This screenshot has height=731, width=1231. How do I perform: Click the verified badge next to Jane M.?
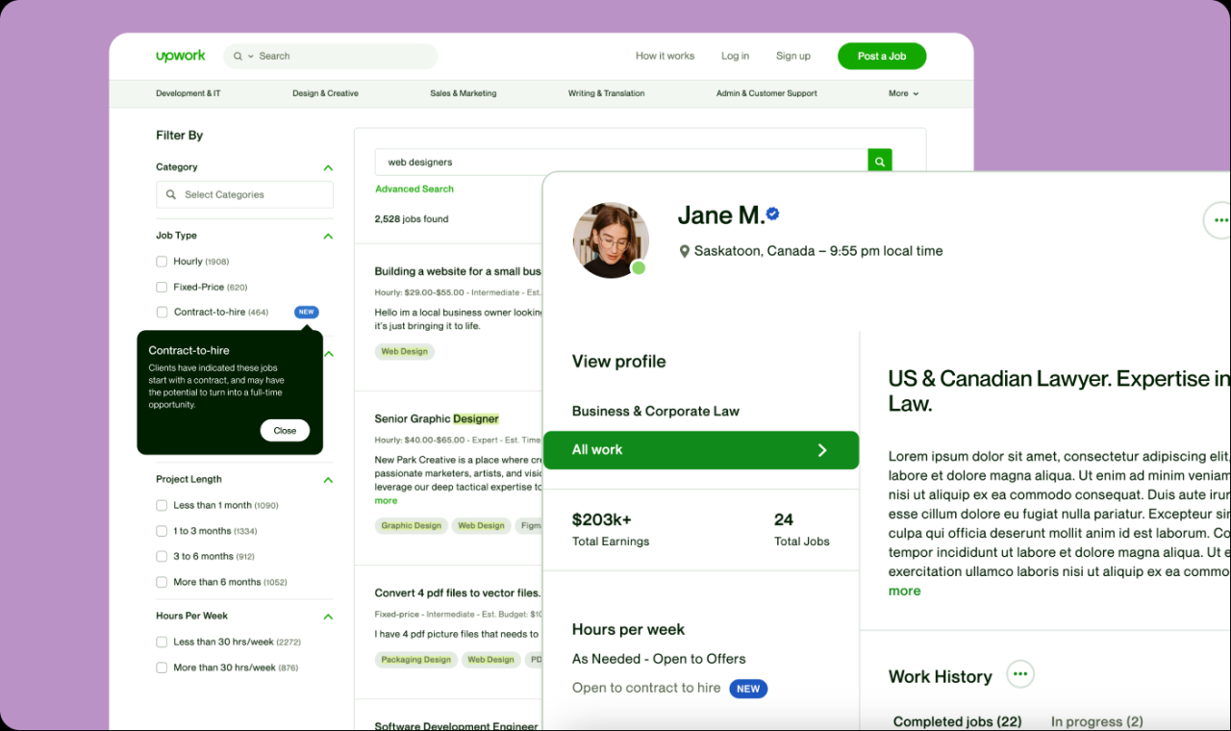[772, 214]
